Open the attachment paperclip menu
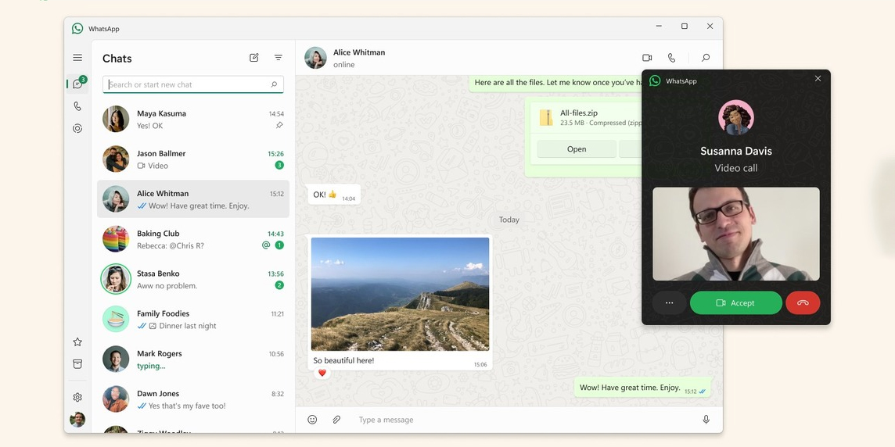The image size is (895, 447). point(336,420)
